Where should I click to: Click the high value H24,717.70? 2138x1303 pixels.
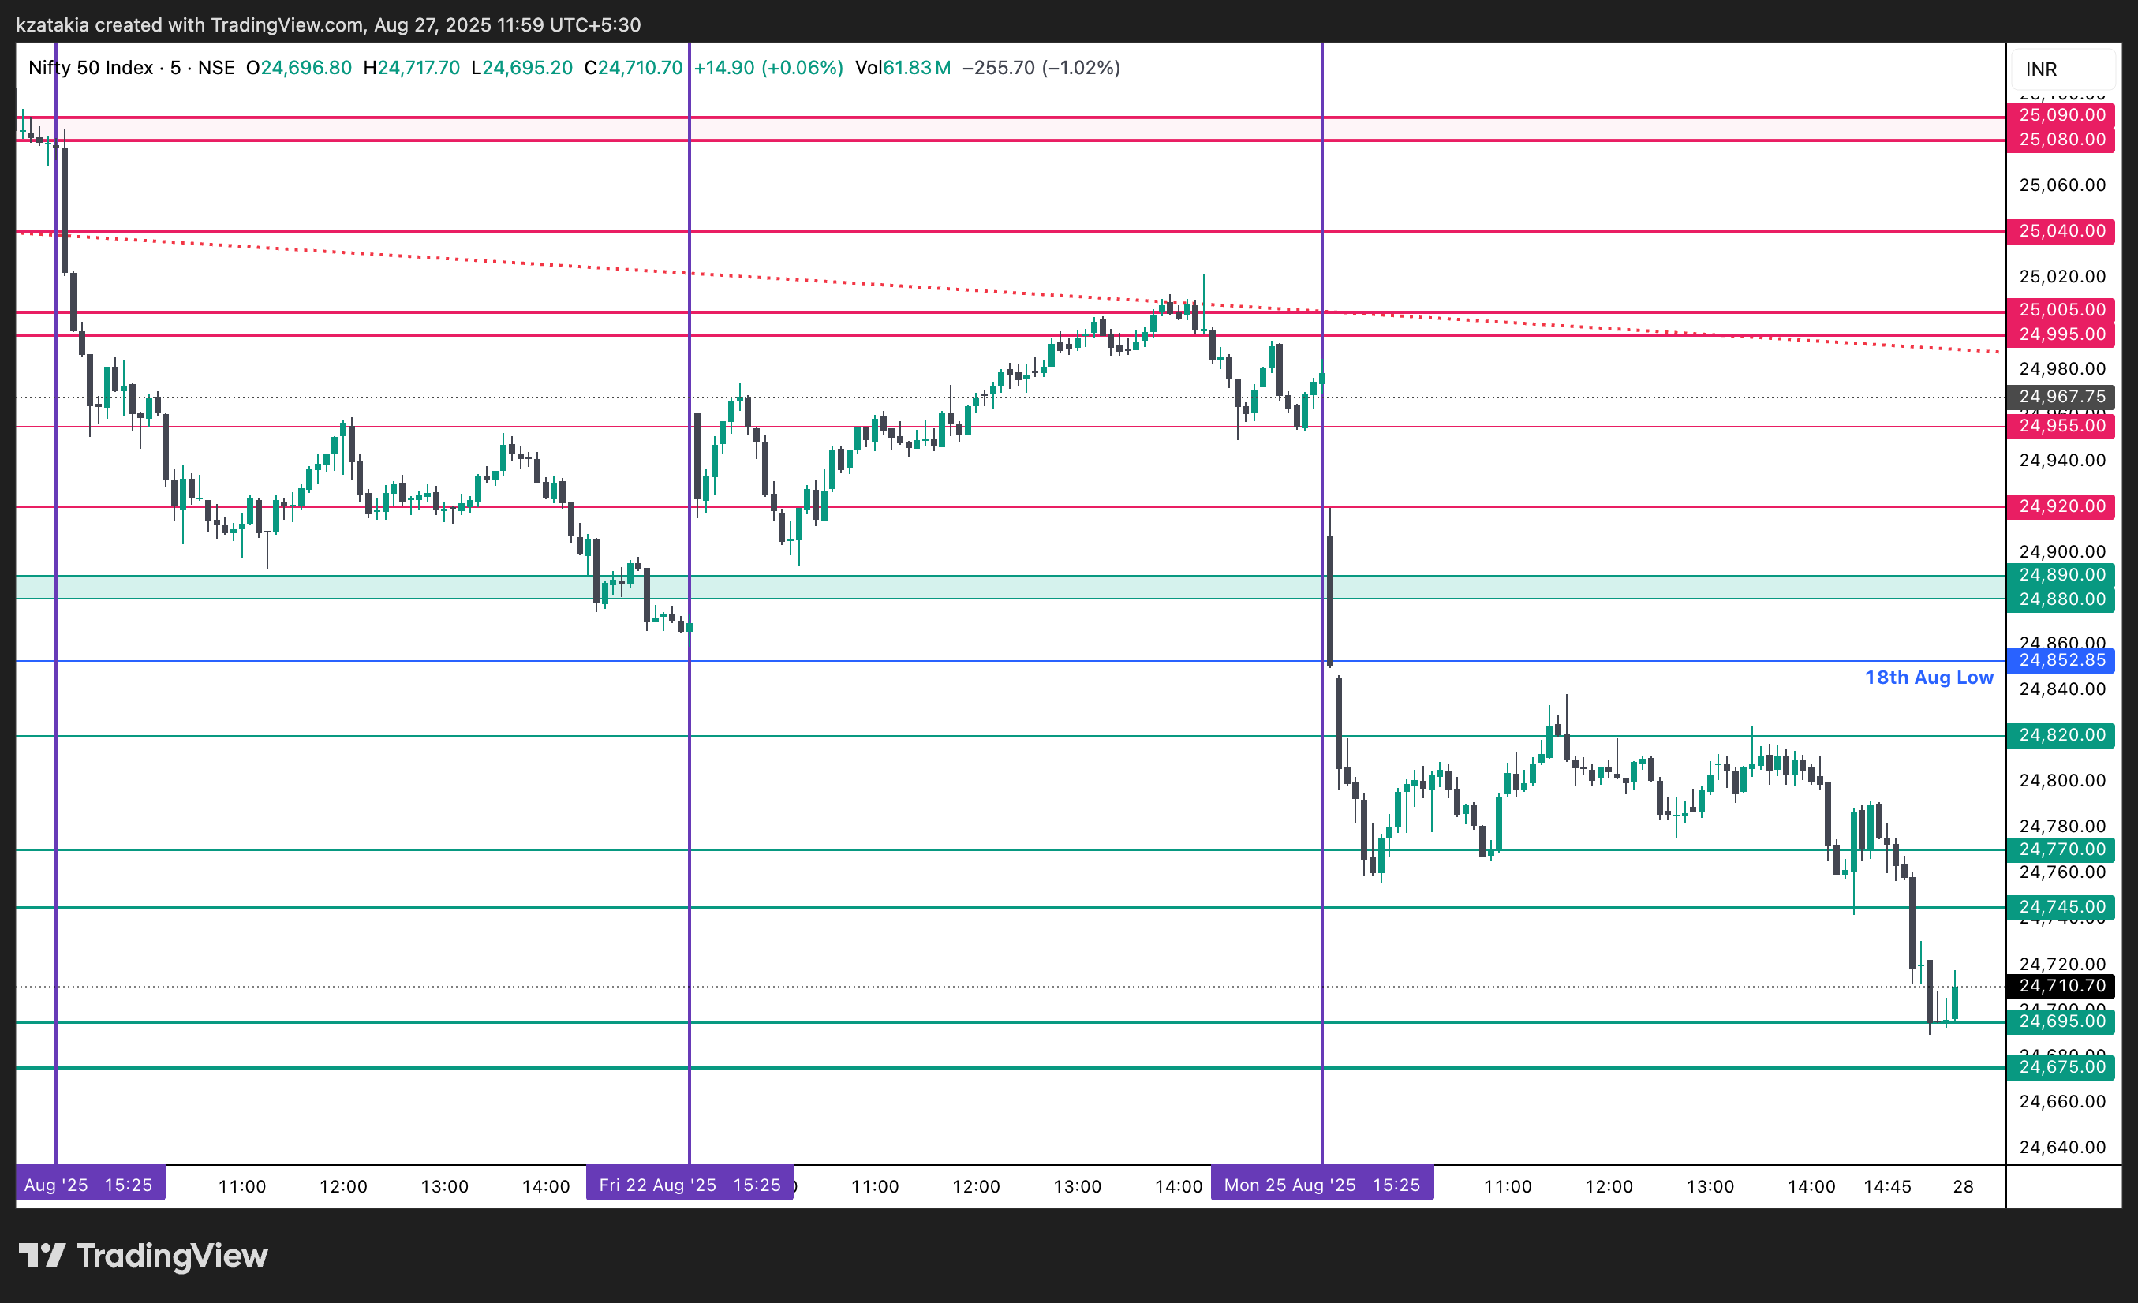tap(411, 68)
